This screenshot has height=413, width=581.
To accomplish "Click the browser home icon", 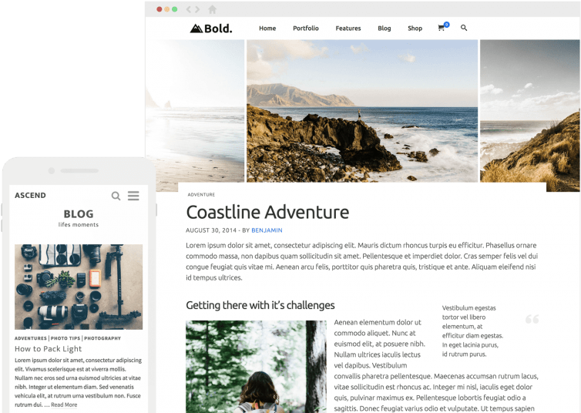I will (213, 9).
